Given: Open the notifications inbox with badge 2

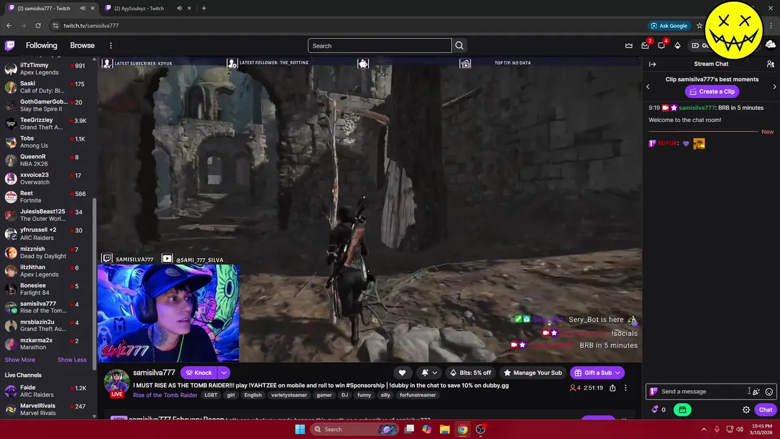Looking at the screenshot, I should pyautogui.click(x=645, y=45).
